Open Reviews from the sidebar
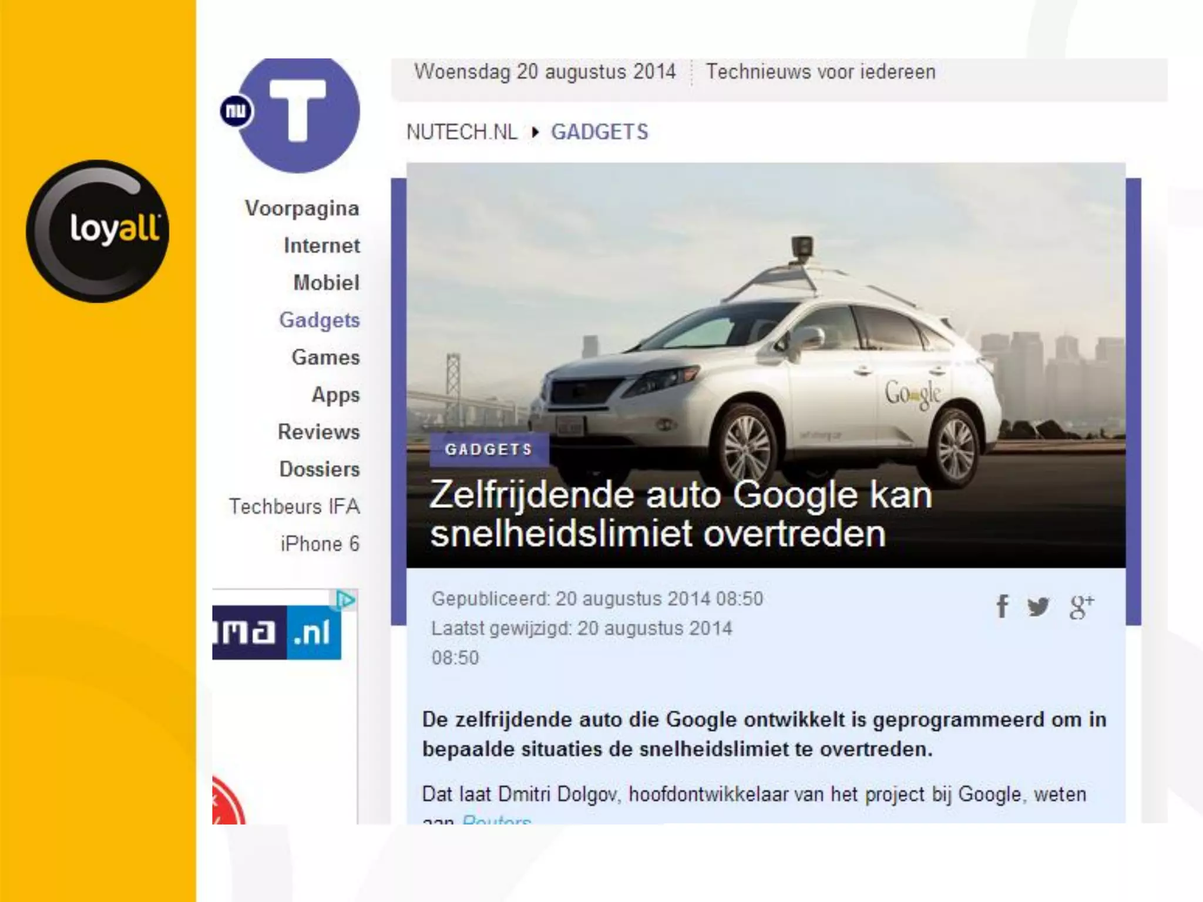 (x=318, y=432)
